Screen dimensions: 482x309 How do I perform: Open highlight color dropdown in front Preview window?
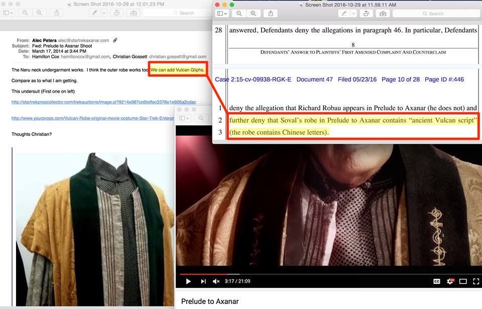coord(353,14)
